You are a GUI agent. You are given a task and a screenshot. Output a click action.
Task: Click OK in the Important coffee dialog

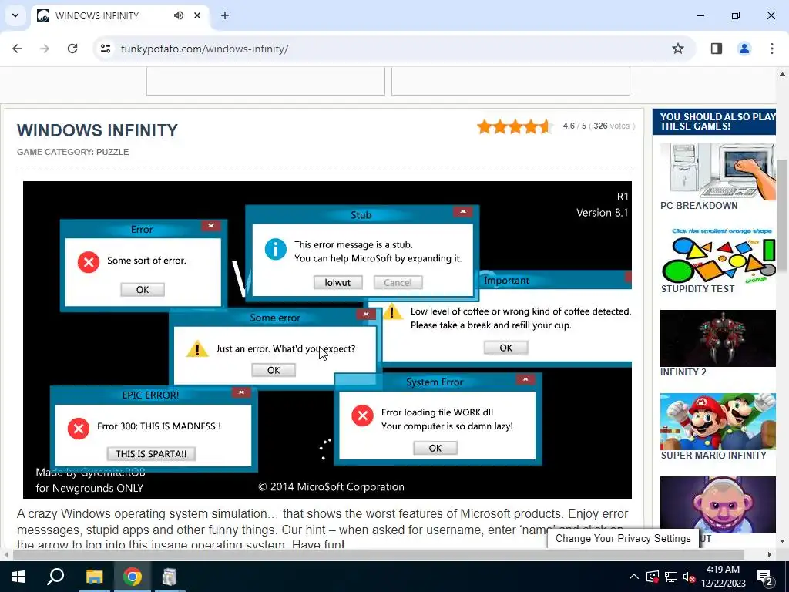click(505, 348)
